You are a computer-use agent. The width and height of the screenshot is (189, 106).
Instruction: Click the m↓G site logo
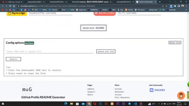pos(27,90)
